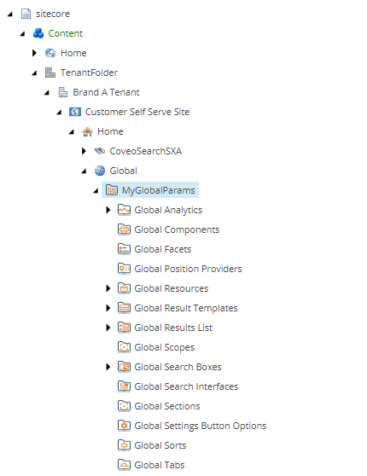This screenshot has height=476, width=367.
Task: Click the Customer Self Serve Site icon
Action: tap(75, 112)
